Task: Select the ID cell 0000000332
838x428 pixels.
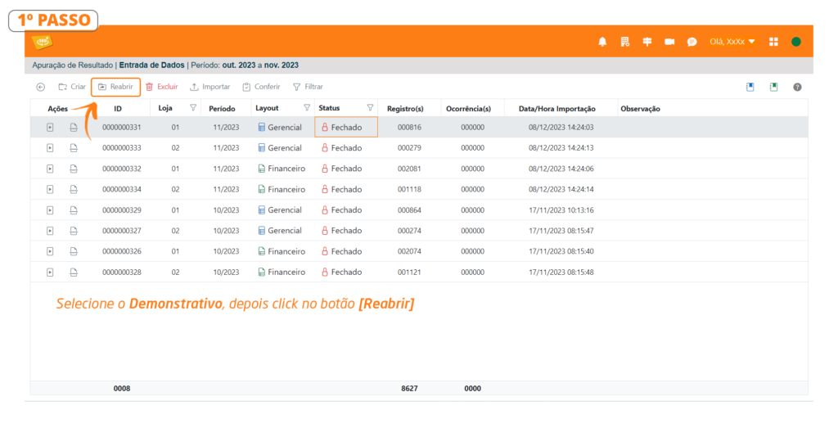Action: click(122, 169)
